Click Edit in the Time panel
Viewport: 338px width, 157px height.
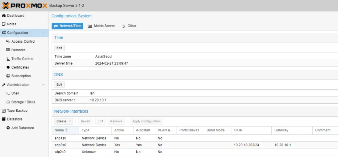click(59, 48)
